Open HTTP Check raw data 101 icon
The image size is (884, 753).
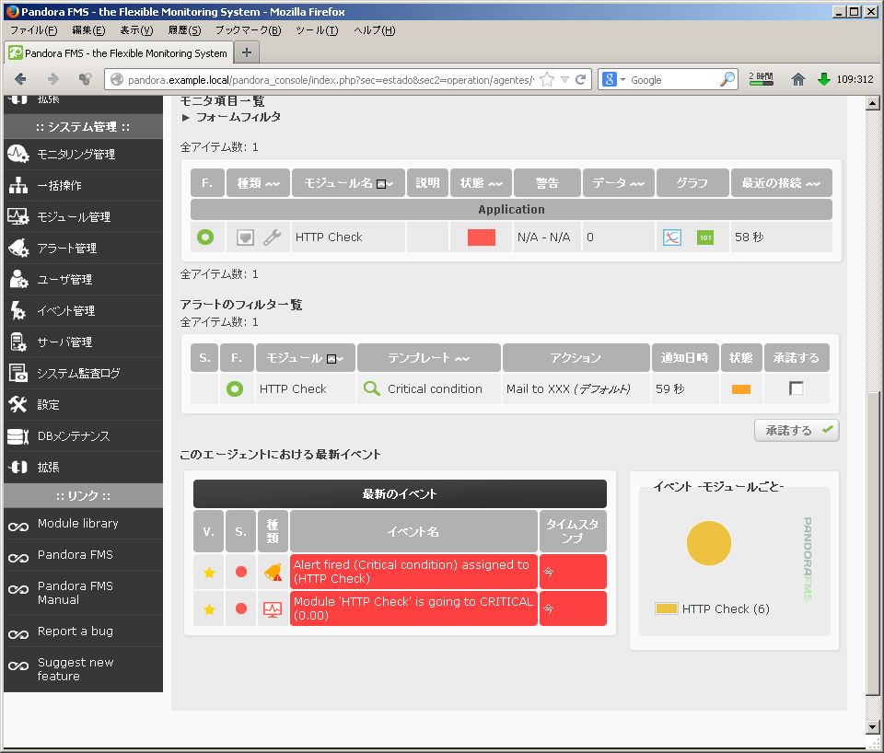coord(705,237)
